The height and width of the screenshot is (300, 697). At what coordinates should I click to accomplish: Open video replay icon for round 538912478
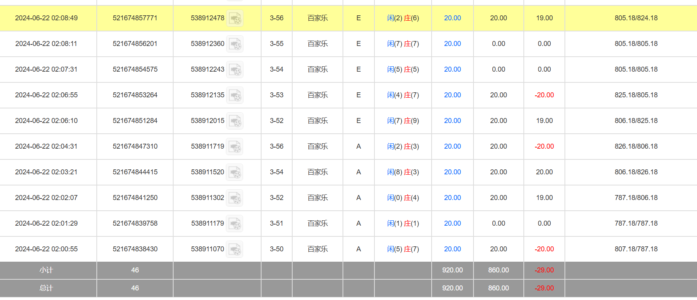pyautogui.click(x=235, y=18)
